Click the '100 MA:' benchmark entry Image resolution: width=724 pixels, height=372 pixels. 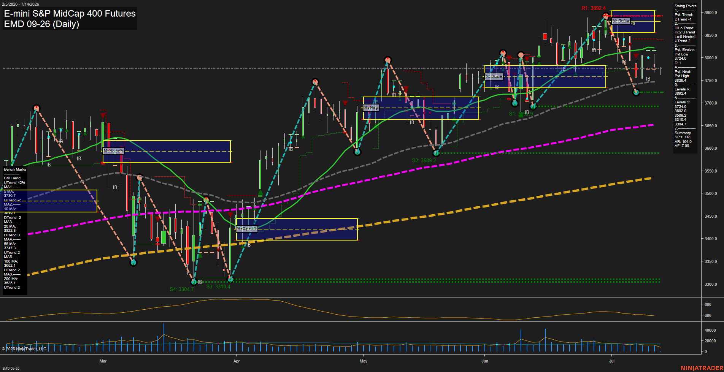click(x=11, y=261)
